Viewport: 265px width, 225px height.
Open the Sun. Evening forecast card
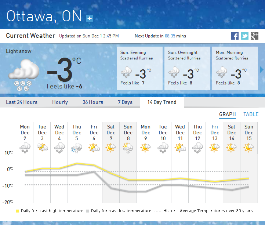coord(139,68)
